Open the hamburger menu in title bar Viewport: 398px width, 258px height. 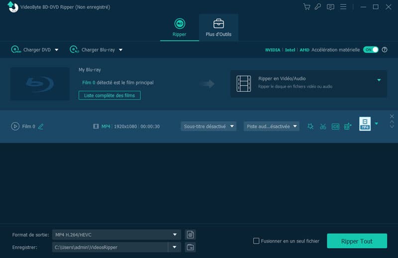click(x=343, y=7)
